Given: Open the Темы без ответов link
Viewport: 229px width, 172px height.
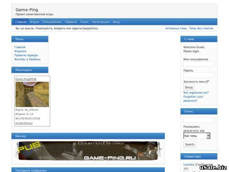Looking at the screenshot, I should pos(201,28).
